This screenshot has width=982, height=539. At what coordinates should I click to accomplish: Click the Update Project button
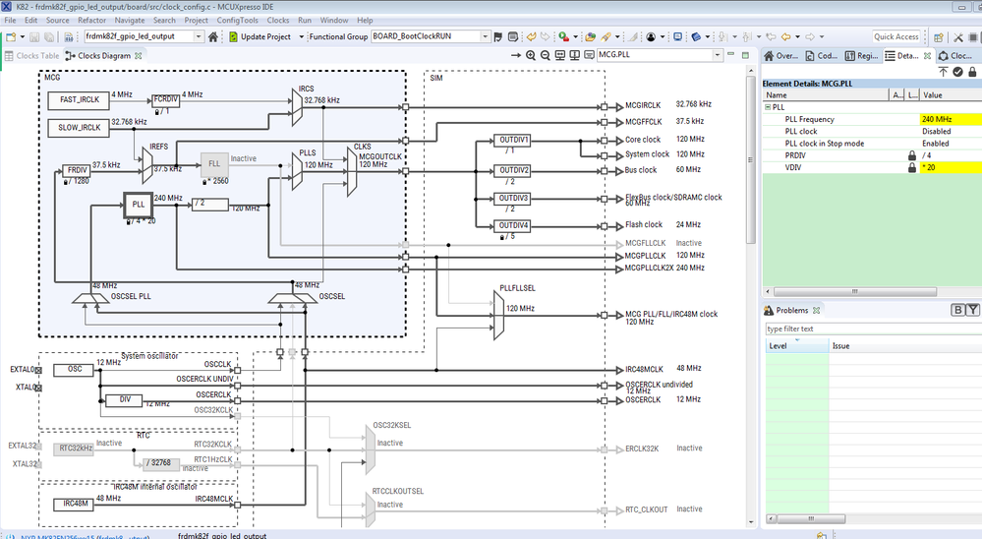260,37
